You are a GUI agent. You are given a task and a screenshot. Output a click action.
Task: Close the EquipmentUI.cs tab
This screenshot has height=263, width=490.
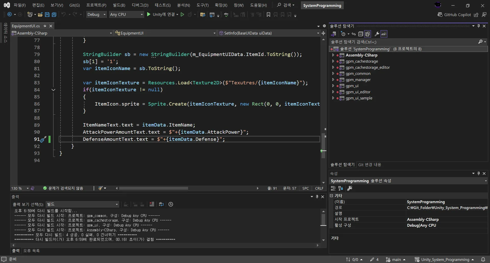(x=51, y=26)
